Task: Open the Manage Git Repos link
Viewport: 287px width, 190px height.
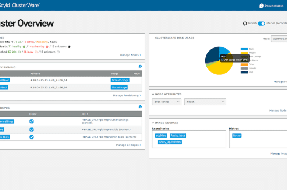Action: pos(128,145)
